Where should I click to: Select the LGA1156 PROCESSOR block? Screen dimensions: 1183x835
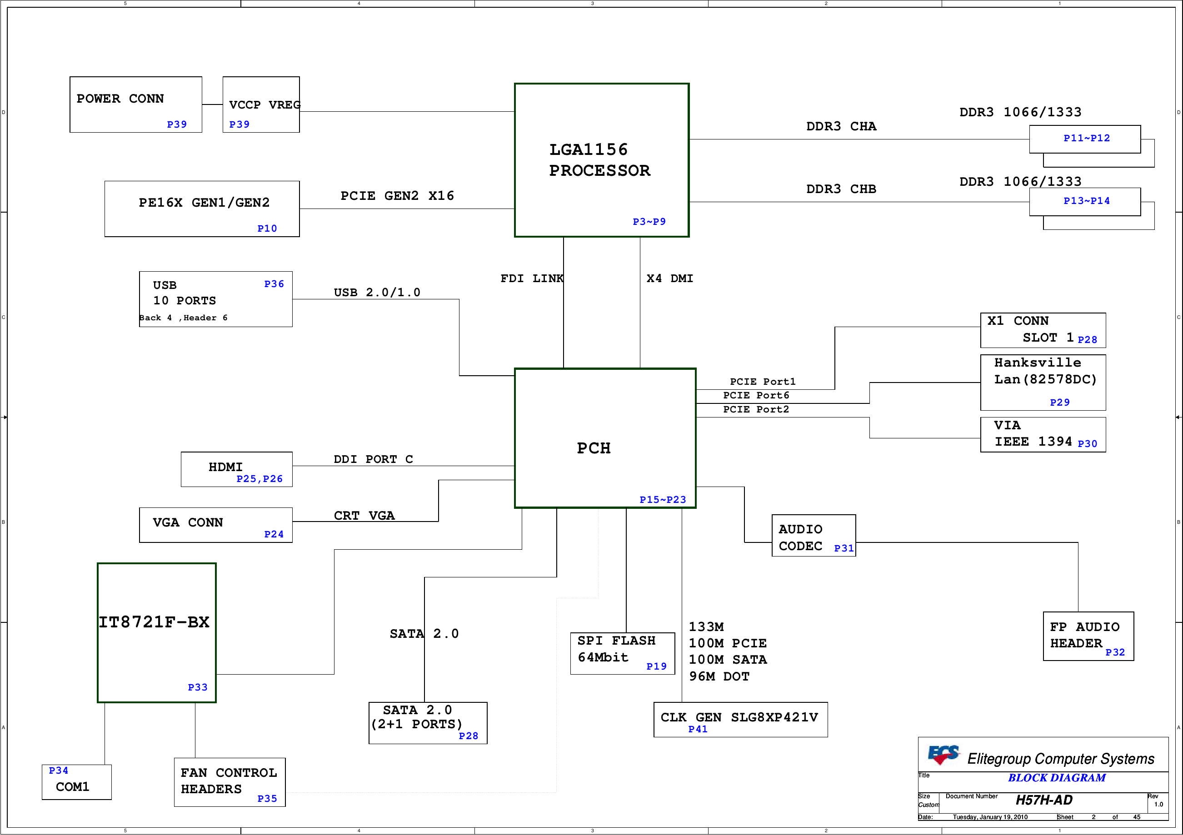click(x=602, y=160)
